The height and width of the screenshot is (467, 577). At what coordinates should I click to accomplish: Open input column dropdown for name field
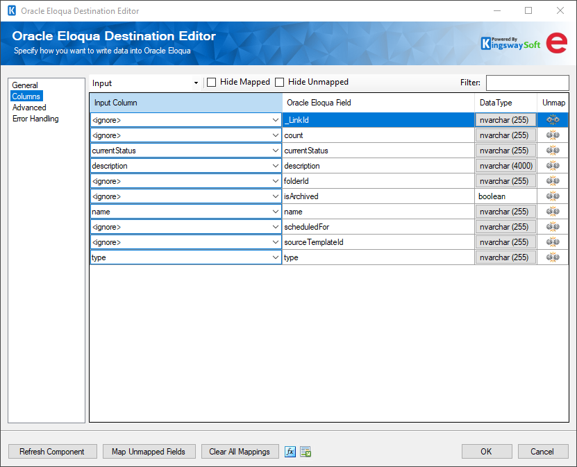(275, 212)
